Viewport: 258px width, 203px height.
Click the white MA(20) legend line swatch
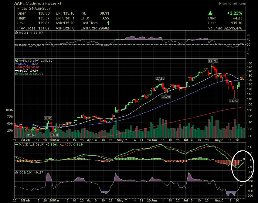pyautogui.click(x=16, y=71)
